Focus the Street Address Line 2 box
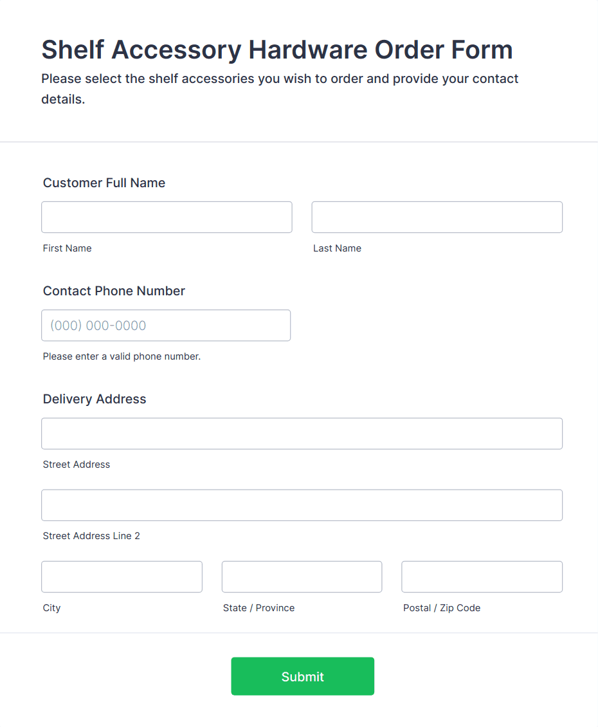598x727 pixels. point(302,505)
